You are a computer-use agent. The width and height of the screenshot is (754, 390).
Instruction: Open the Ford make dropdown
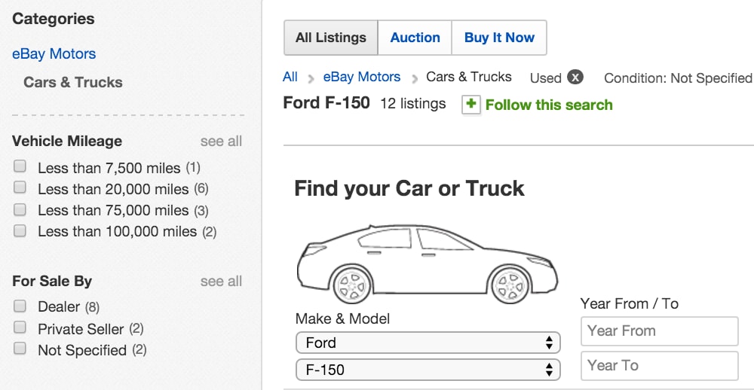click(428, 343)
